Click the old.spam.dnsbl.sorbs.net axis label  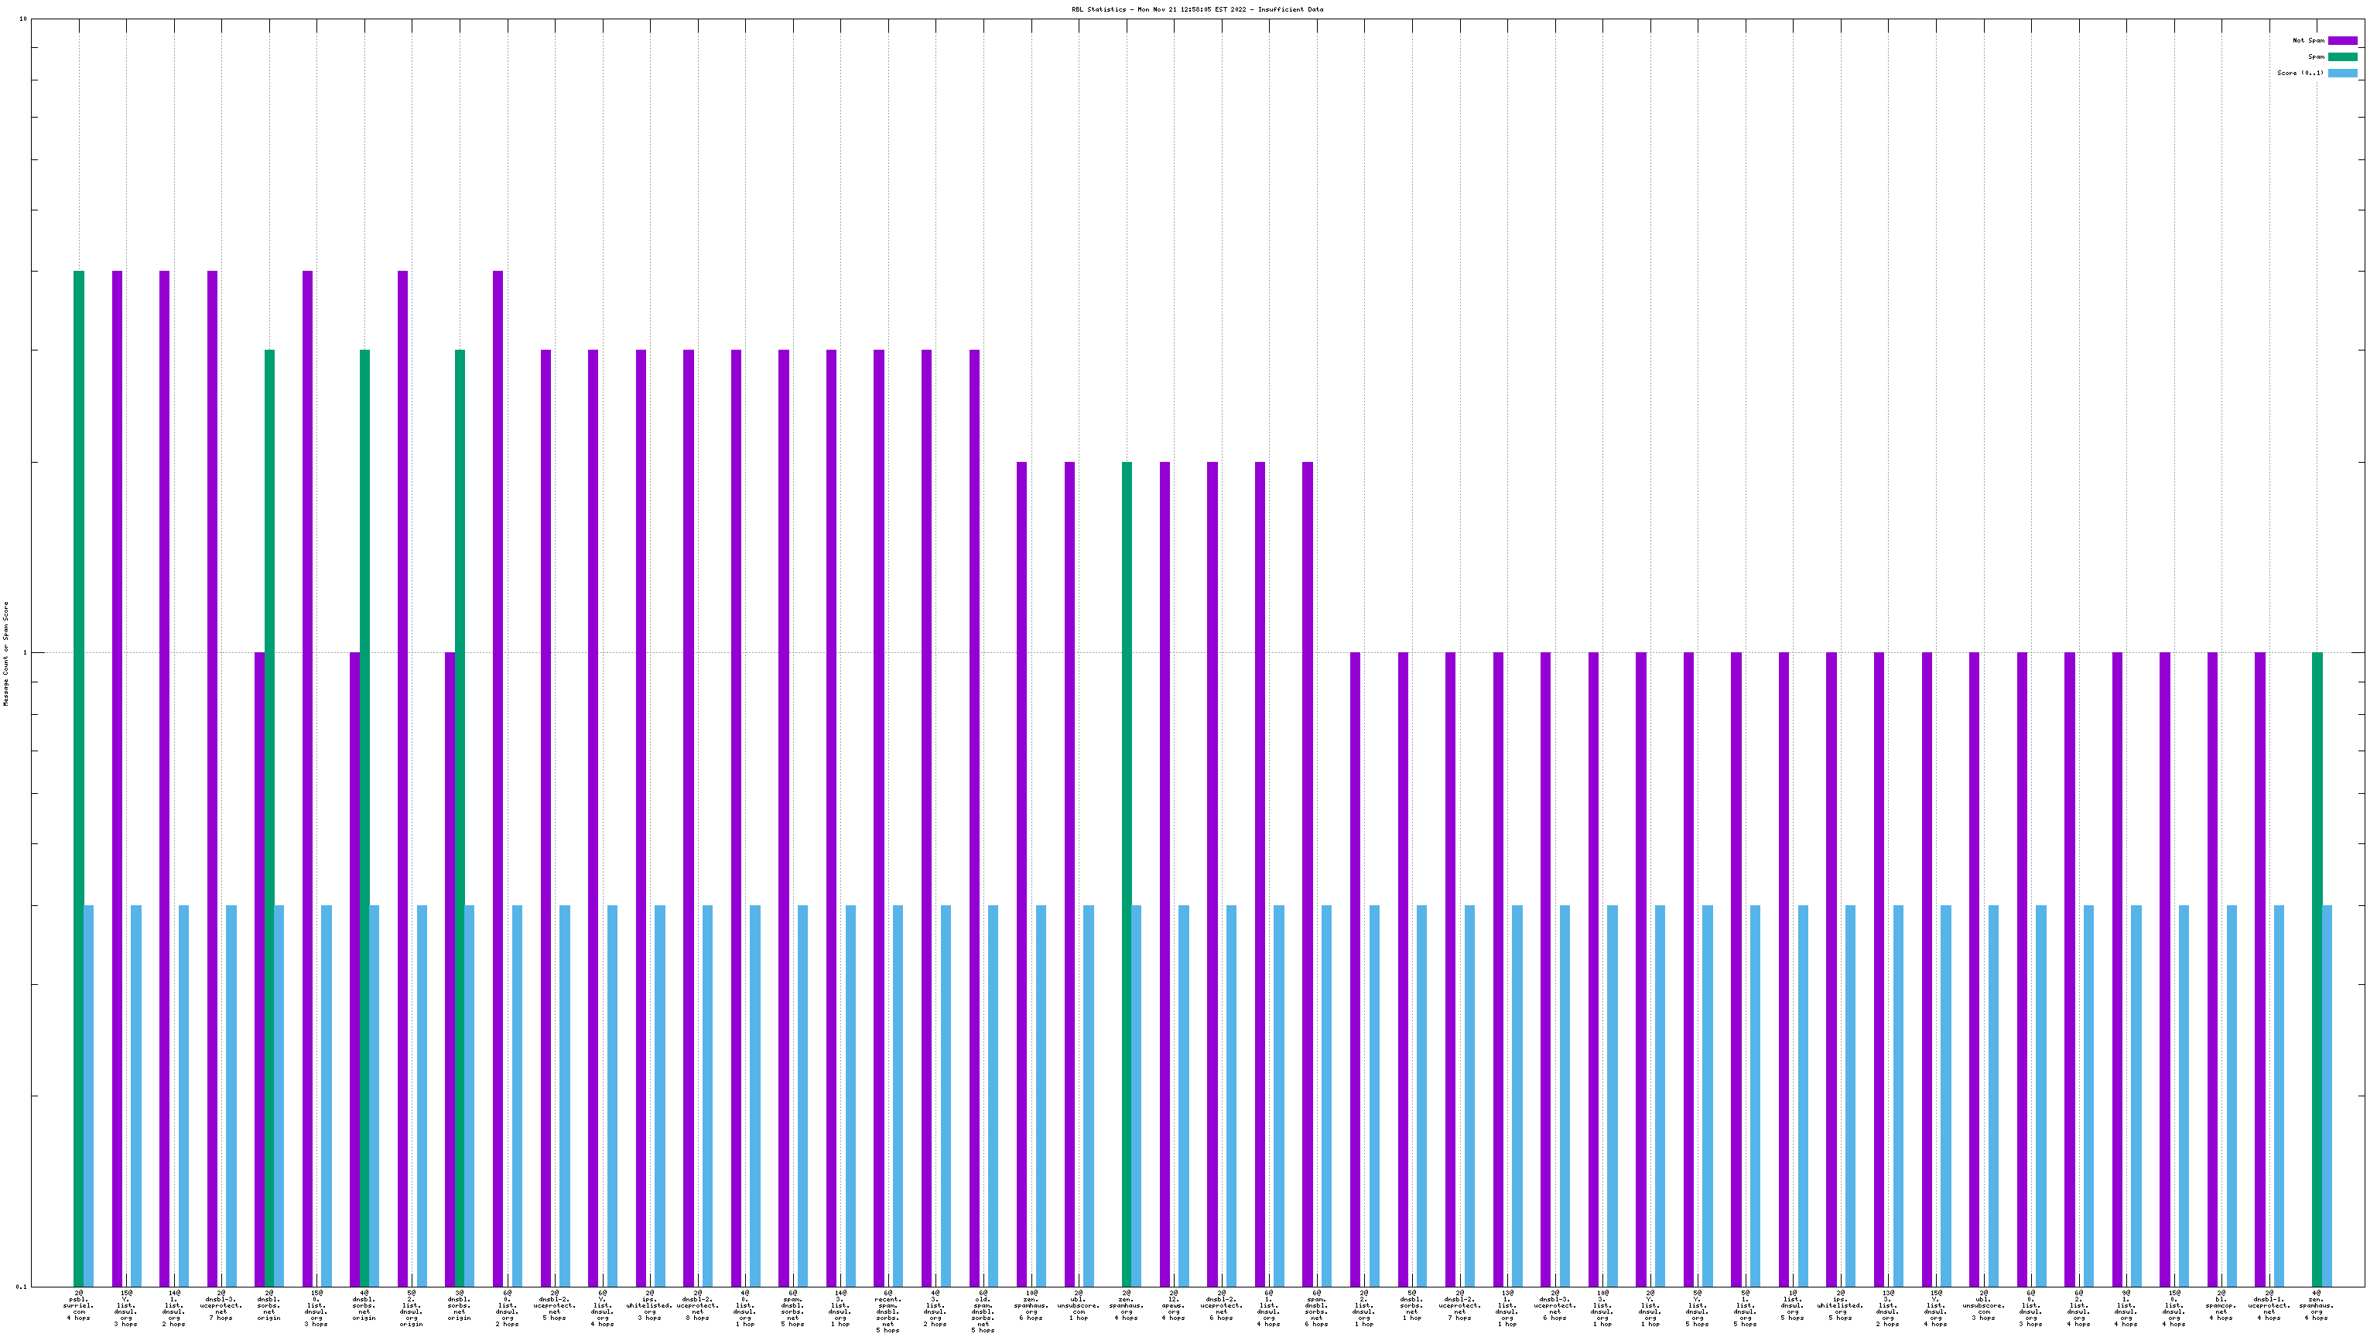click(x=983, y=1311)
